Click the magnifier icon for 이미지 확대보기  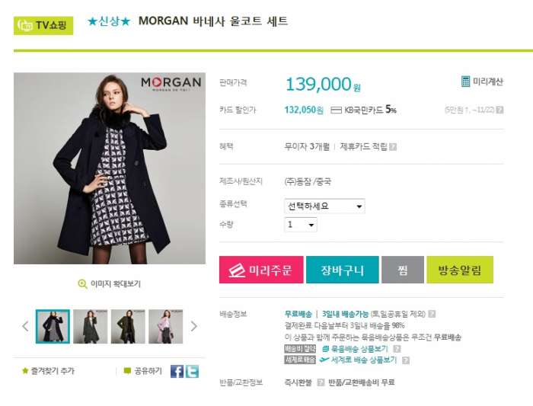[82, 283]
